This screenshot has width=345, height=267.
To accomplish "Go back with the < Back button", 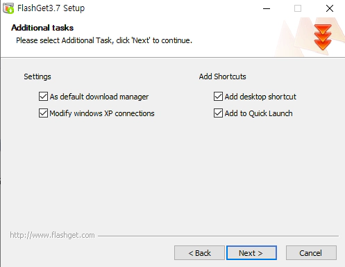I will (199, 253).
